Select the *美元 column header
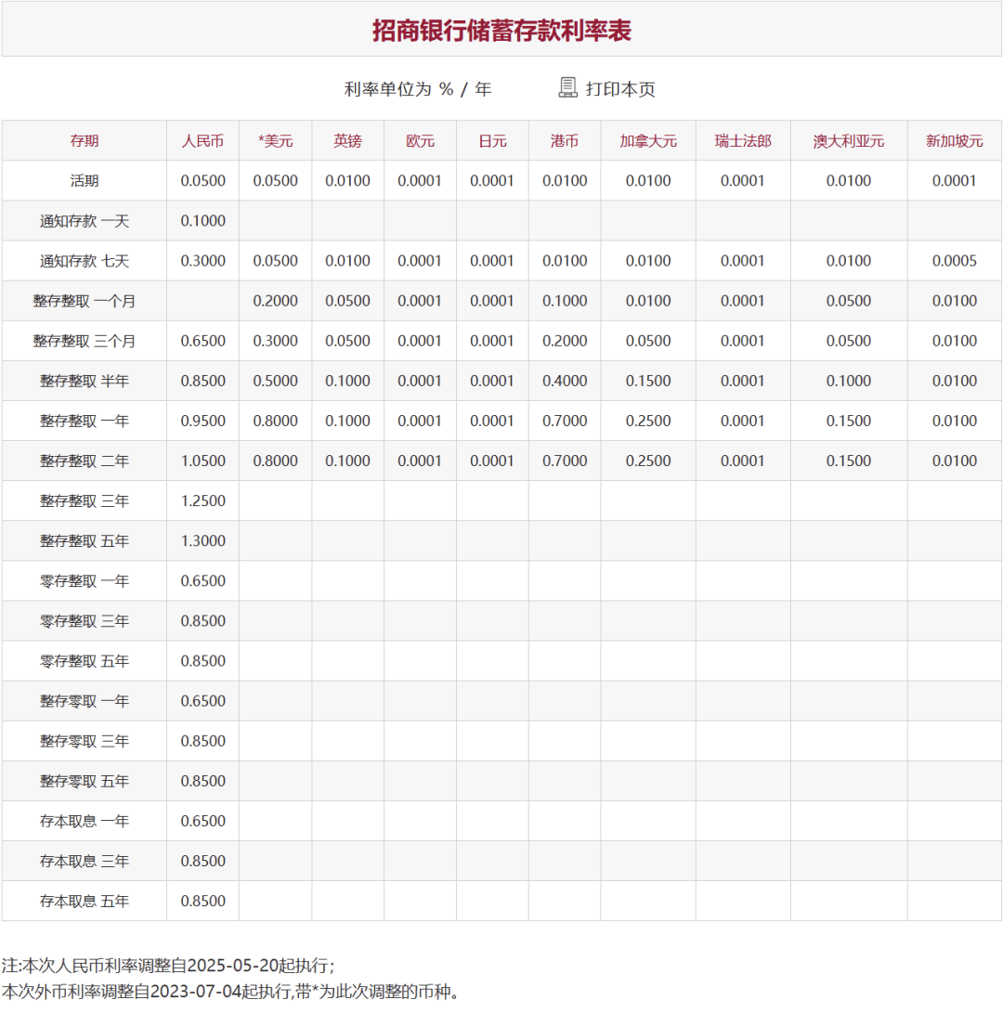The height and width of the screenshot is (1013, 1003). coord(276,141)
